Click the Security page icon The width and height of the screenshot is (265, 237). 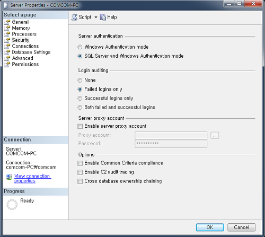pos(7,40)
